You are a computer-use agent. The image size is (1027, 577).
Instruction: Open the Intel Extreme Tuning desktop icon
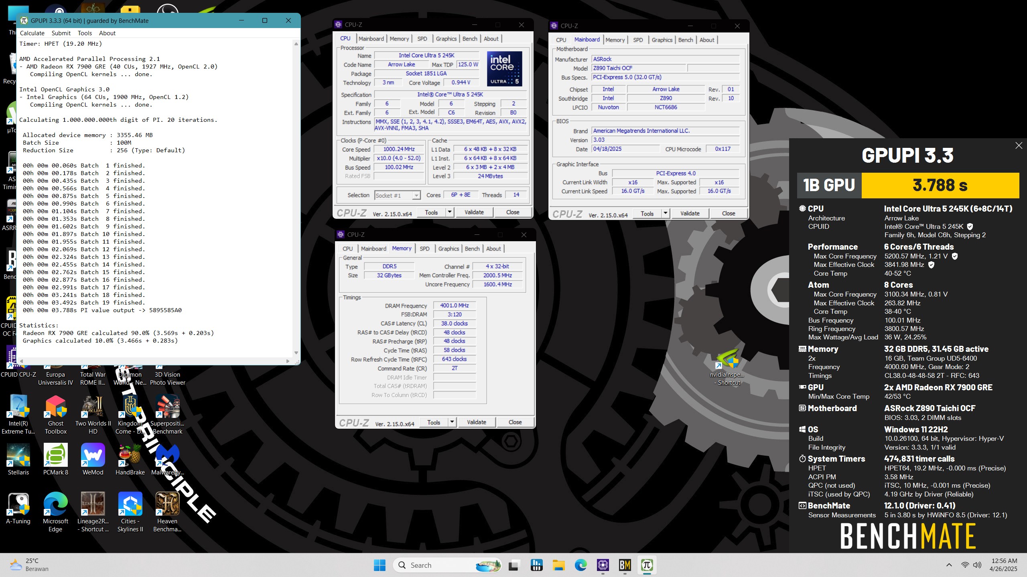pyautogui.click(x=18, y=415)
